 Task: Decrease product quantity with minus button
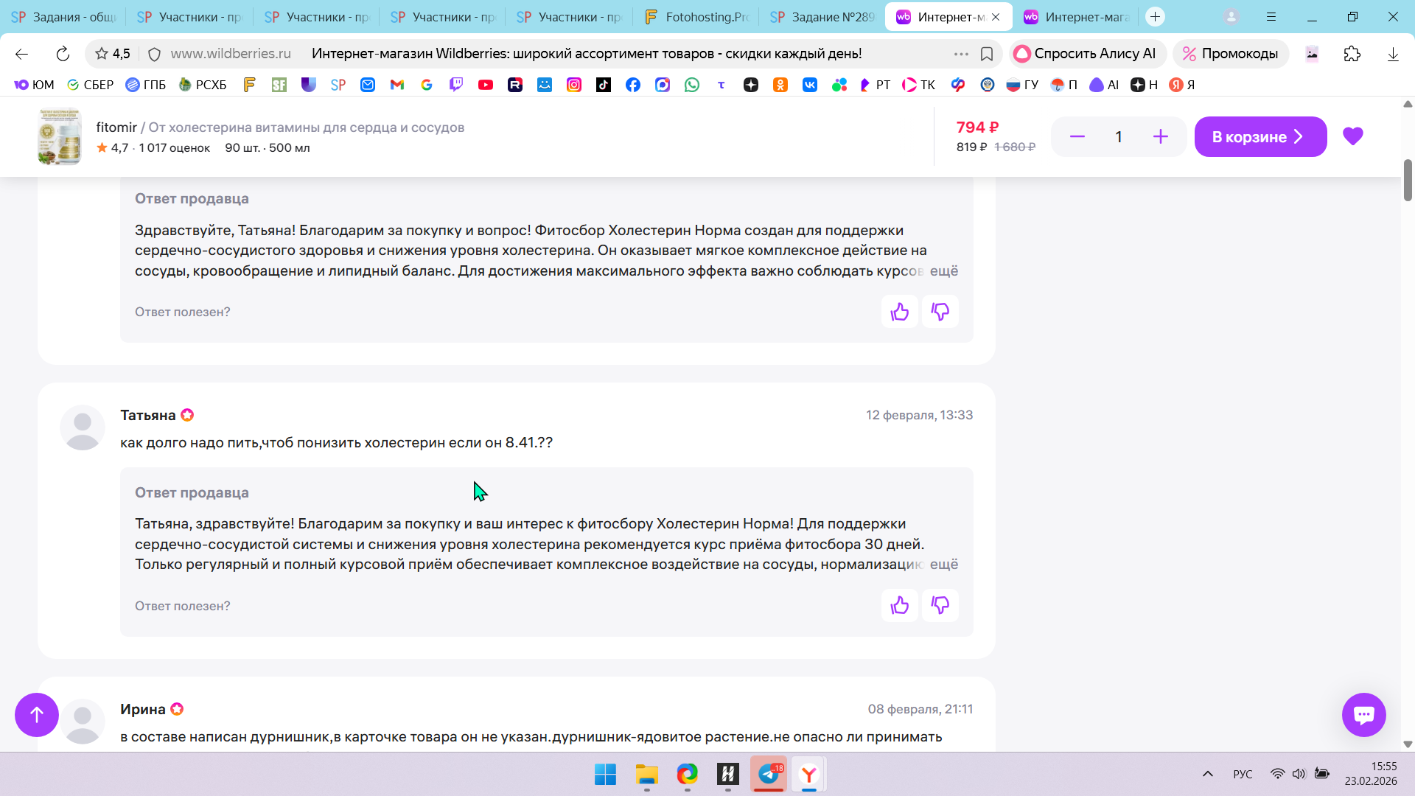click(x=1077, y=137)
